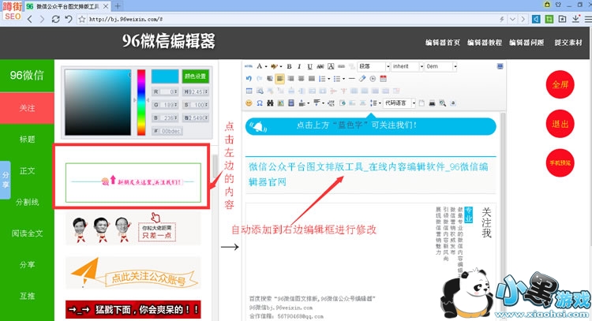Image resolution: width=592 pixels, height=321 pixels.
Task: Insert a horizontal rule line
Action: (x=351, y=78)
